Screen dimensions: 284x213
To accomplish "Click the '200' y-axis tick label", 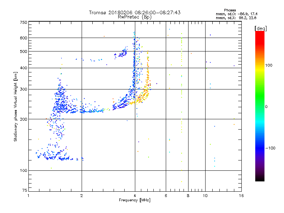I will 24,119.
